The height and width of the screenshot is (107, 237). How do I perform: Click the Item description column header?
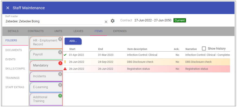coord(137,49)
